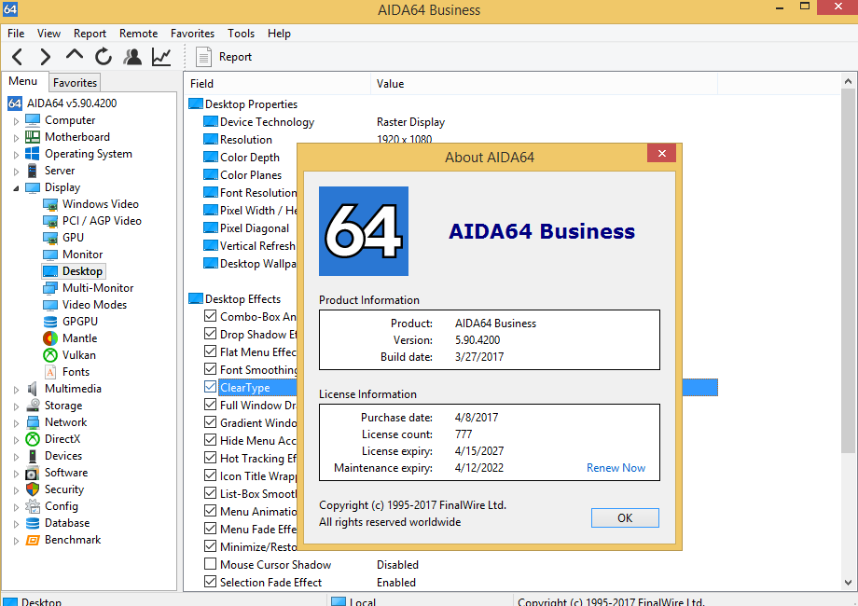This screenshot has width=858, height=606.
Task: Go back with the left arrow toolbar icon
Action: (x=18, y=56)
